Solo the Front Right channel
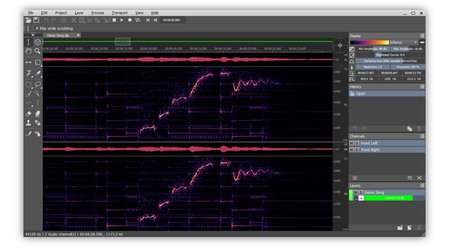This screenshot has width=449, height=247. point(357,150)
